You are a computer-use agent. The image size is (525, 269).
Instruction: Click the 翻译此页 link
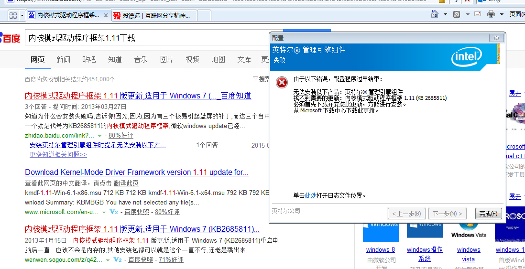(126, 183)
